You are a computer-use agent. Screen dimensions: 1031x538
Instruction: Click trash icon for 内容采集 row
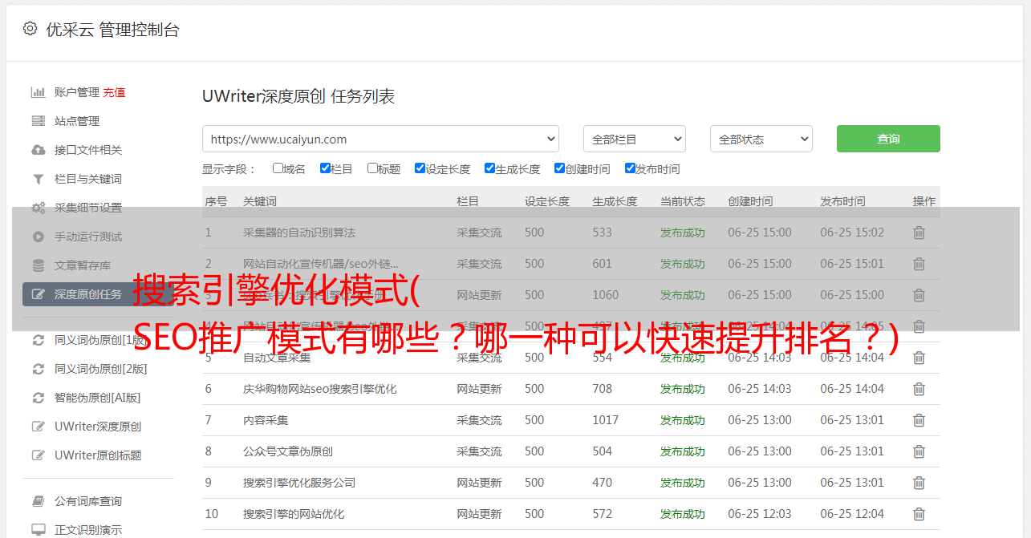pos(919,420)
